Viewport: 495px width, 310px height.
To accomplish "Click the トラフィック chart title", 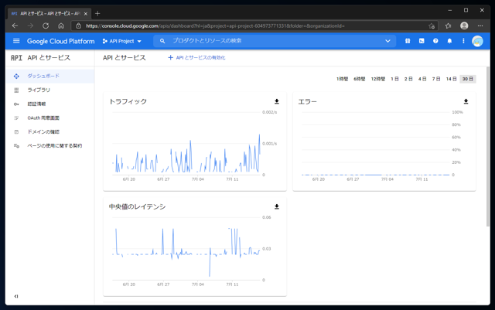I will (x=128, y=101).
